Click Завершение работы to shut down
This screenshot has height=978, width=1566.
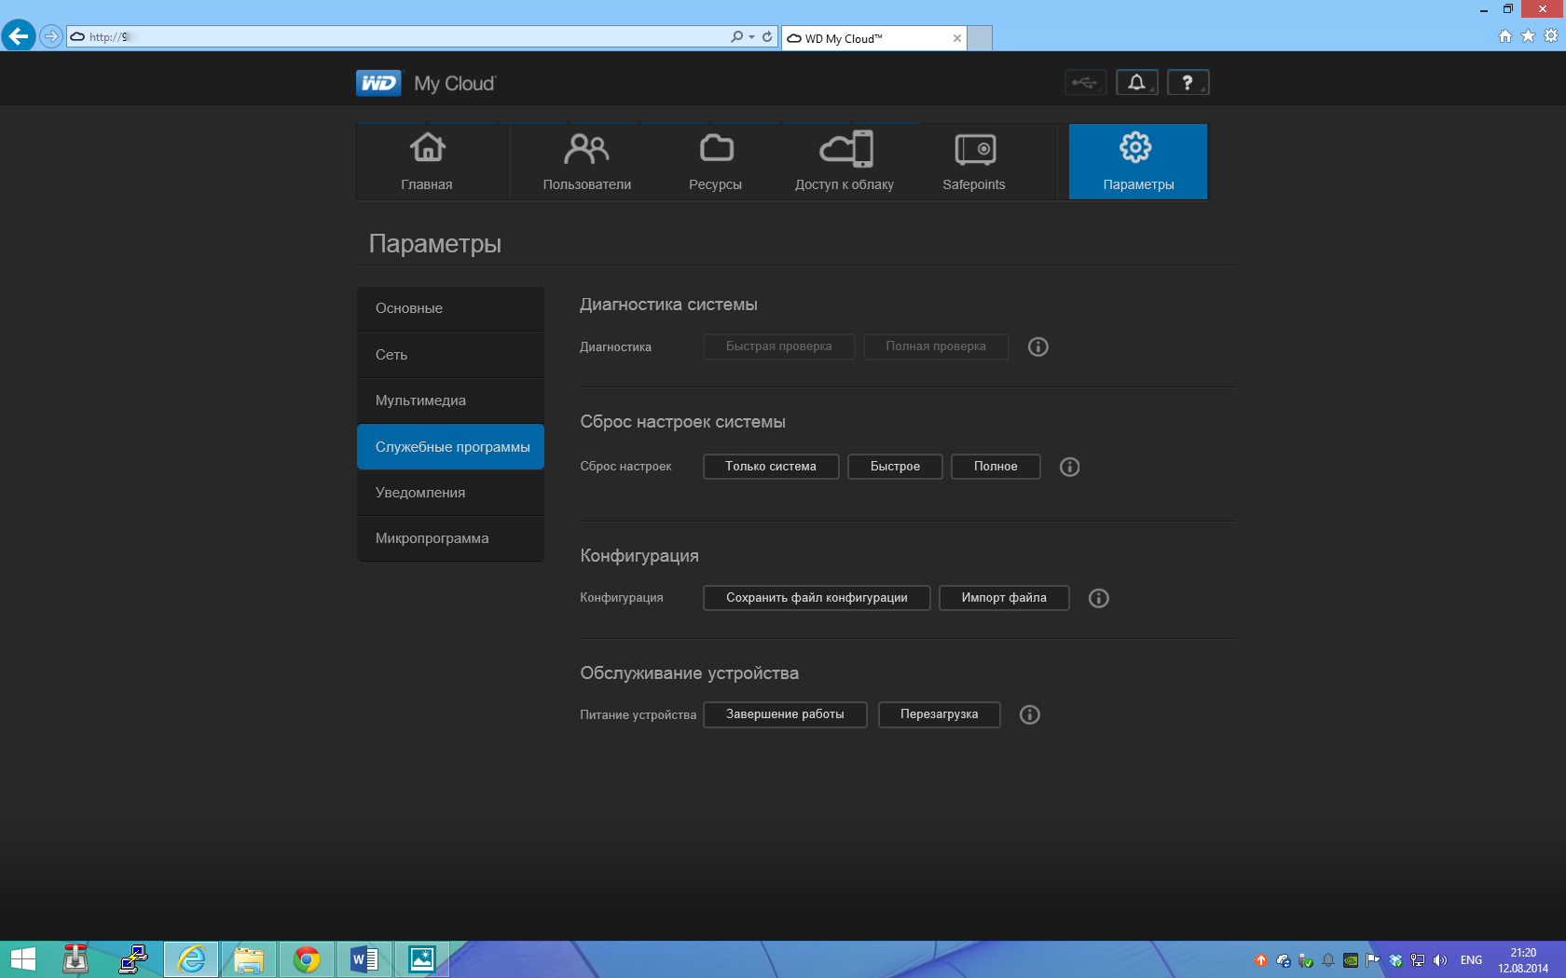[x=785, y=714]
